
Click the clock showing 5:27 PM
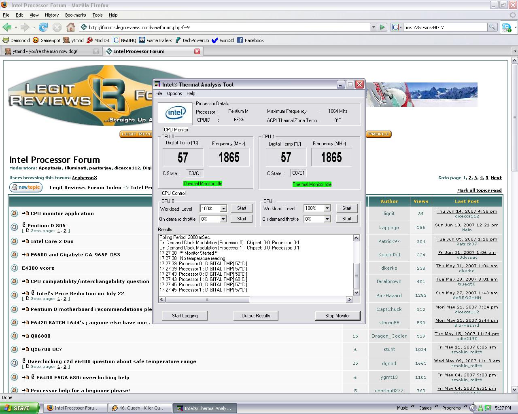[x=503, y=408]
